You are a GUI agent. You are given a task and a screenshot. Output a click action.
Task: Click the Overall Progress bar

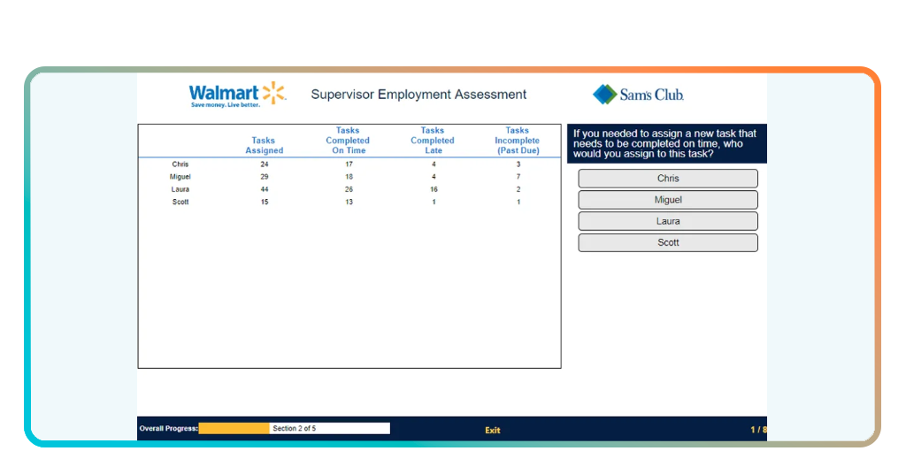coord(294,428)
